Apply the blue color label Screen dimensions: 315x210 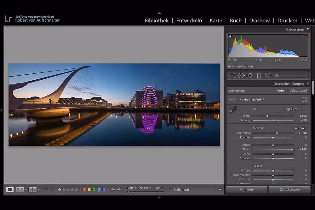tap(99, 190)
